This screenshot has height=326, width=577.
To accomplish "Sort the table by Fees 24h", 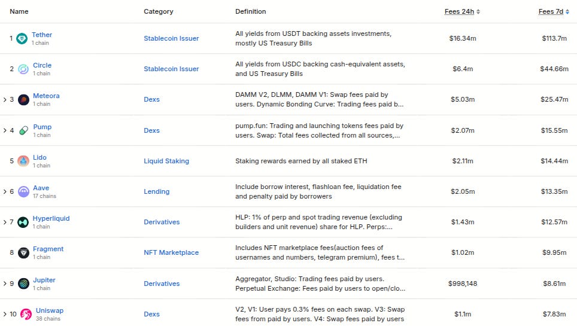I will (x=462, y=11).
